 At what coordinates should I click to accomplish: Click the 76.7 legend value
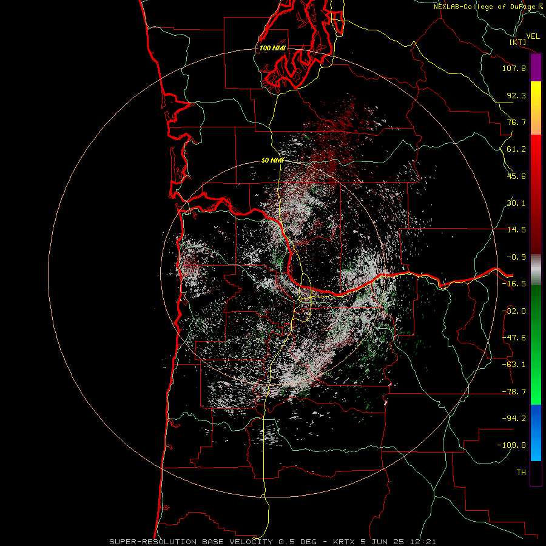click(x=516, y=122)
